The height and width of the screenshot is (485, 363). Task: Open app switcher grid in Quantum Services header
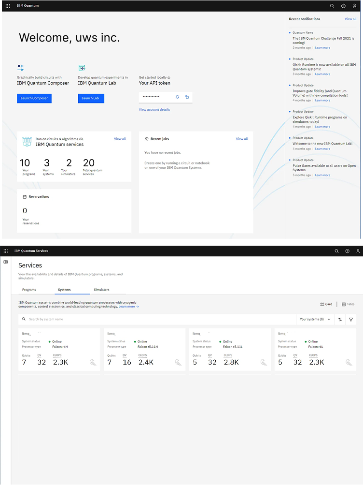click(6, 251)
